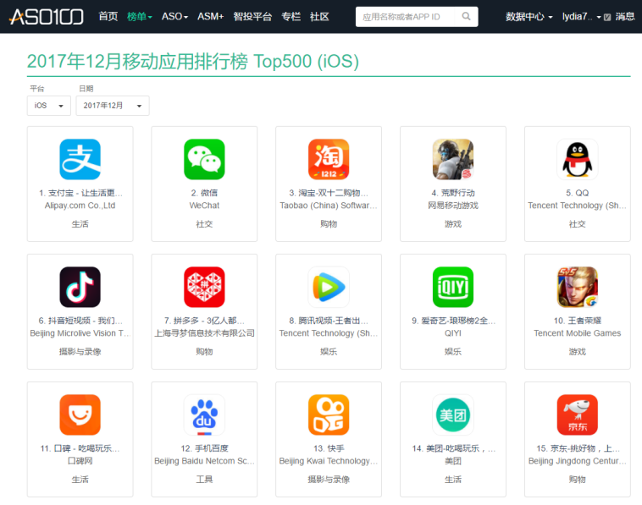Click the Alipay app icon
This screenshot has width=642, height=505.
coord(80,160)
